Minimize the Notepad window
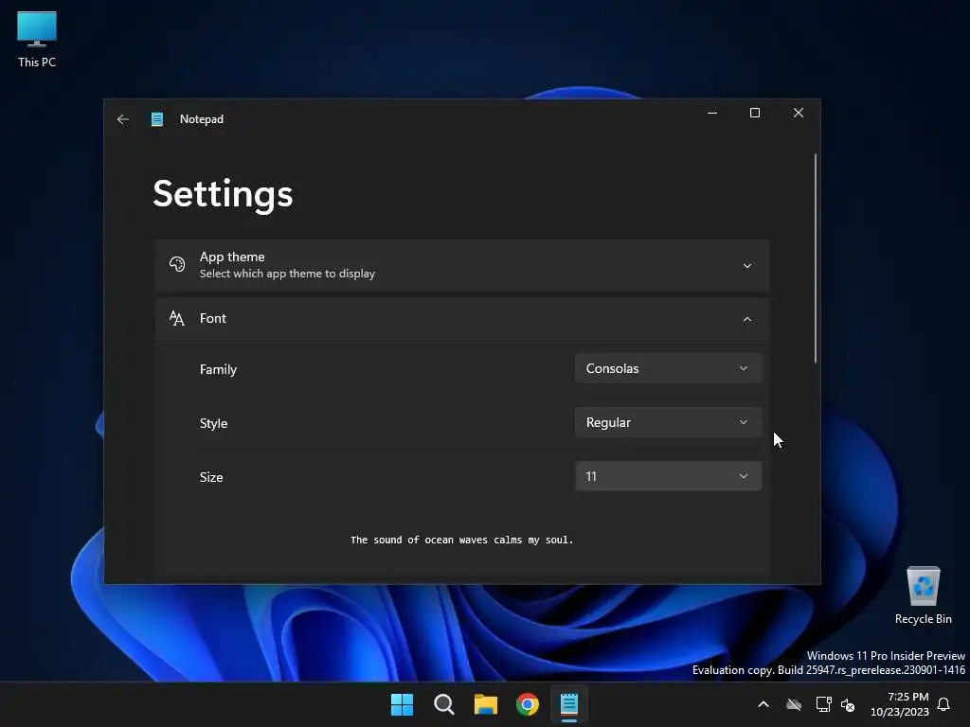The width and height of the screenshot is (970, 727). click(x=712, y=113)
